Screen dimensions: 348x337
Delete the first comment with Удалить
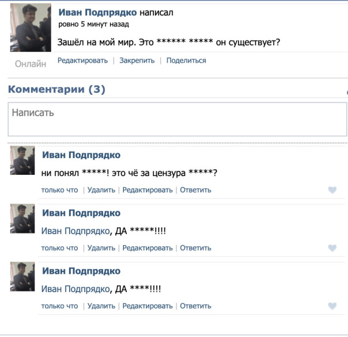[101, 190]
